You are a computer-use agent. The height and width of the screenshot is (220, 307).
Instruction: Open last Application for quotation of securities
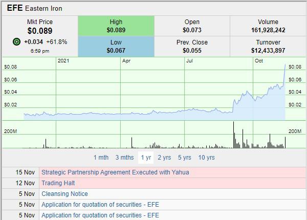click(x=100, y=215)
